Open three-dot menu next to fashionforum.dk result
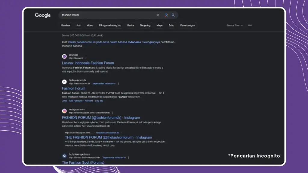Screen dimensions: 308x173 point(118,83)
